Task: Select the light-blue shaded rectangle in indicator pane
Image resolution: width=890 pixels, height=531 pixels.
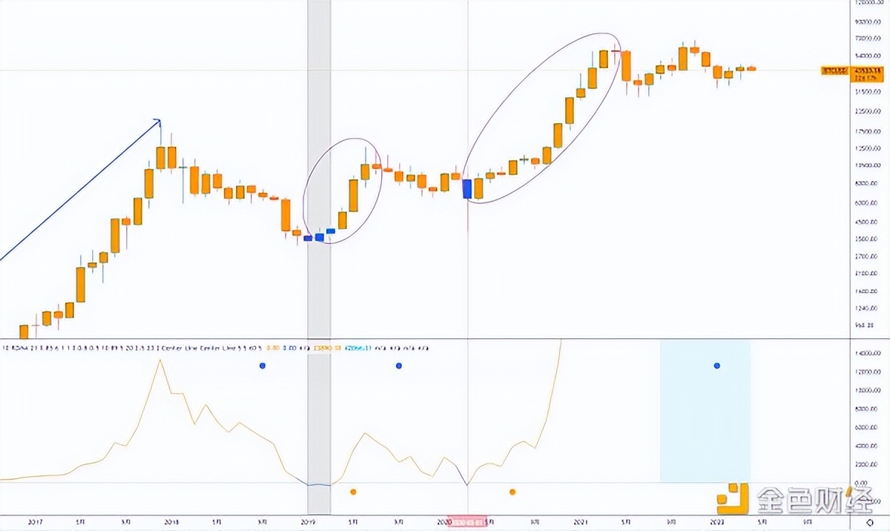Action: click(705, 412)
